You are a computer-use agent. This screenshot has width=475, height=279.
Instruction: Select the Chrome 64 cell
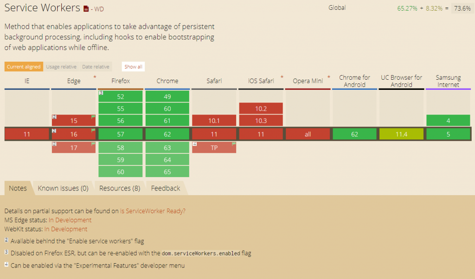click(x=167, y=159)
